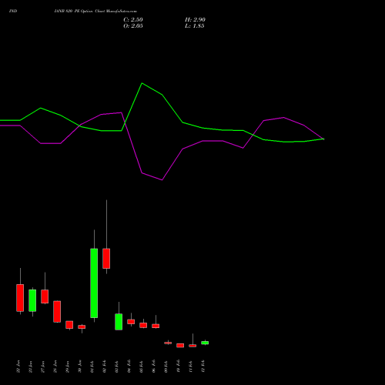Select the 30 Jan date label
The image size is (385, 385).
(80, 367)
